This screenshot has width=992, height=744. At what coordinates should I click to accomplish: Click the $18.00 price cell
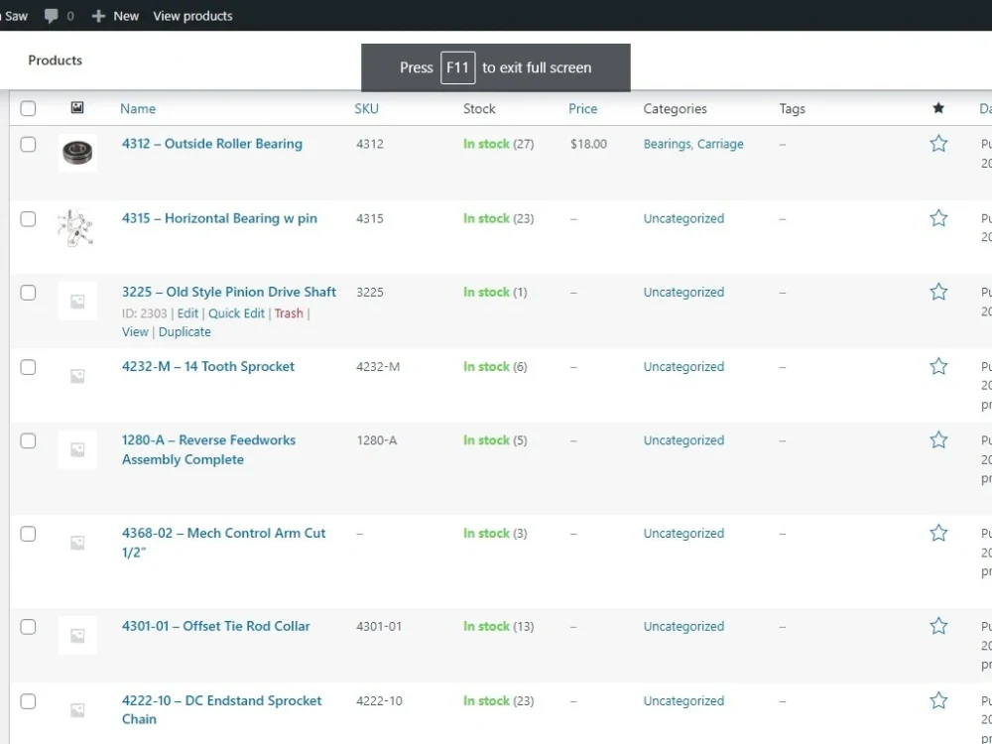pos(588,144)
